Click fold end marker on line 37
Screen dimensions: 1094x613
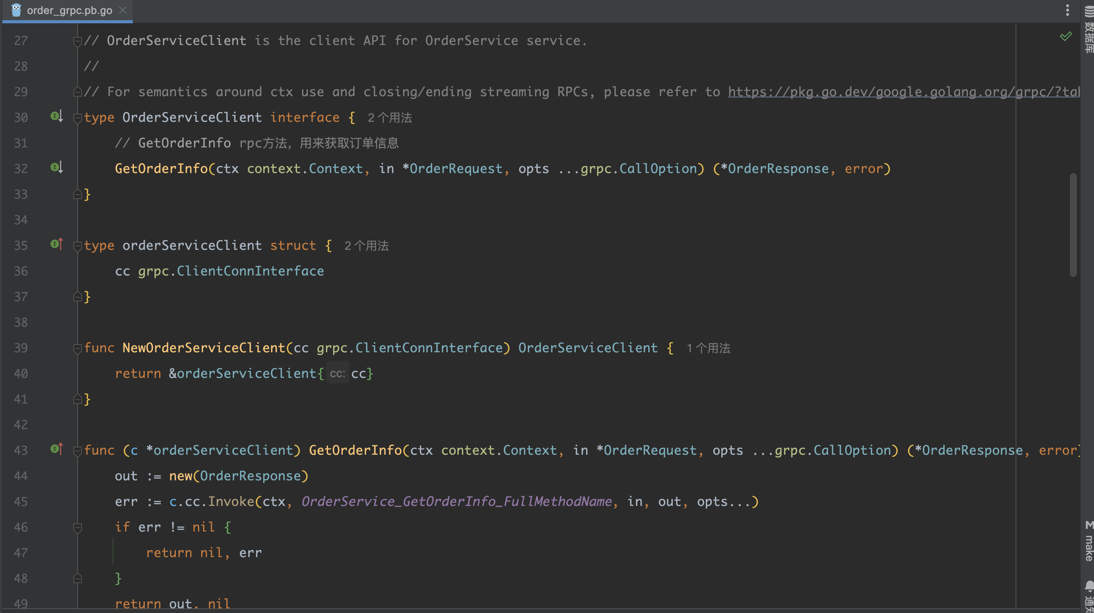coord(77,297)
